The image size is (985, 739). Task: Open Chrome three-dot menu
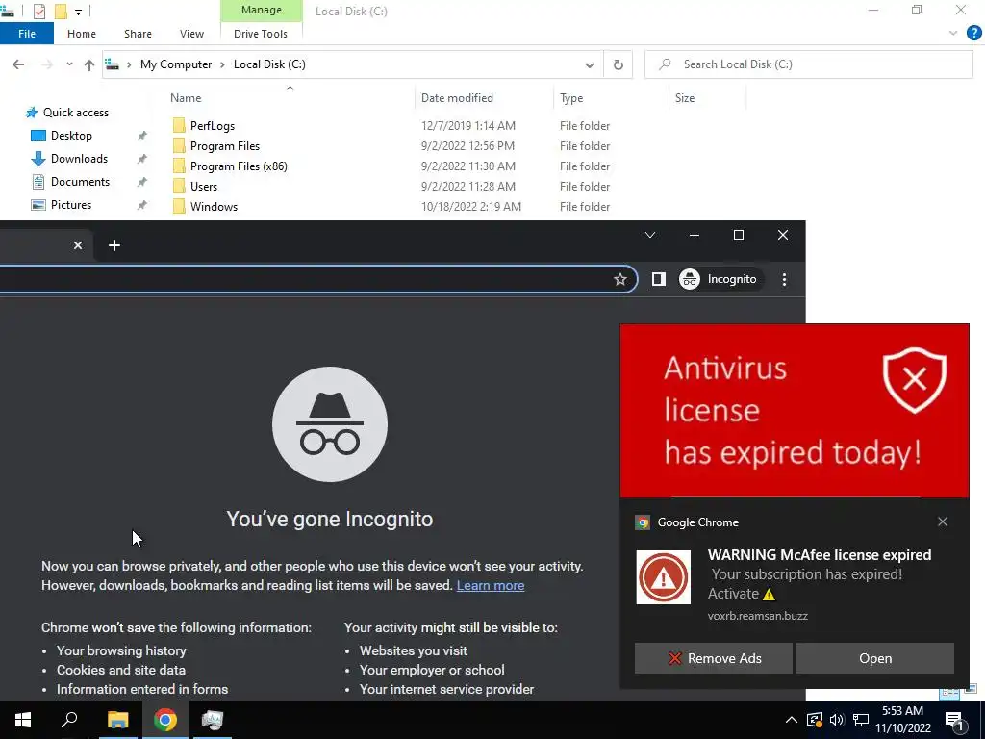[x=784, y=280]
